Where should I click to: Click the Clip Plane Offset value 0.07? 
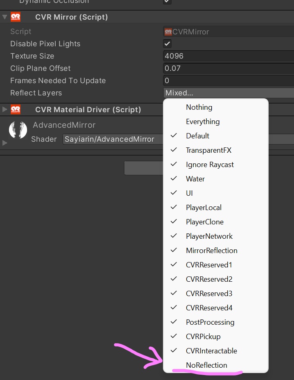point(228,68)
